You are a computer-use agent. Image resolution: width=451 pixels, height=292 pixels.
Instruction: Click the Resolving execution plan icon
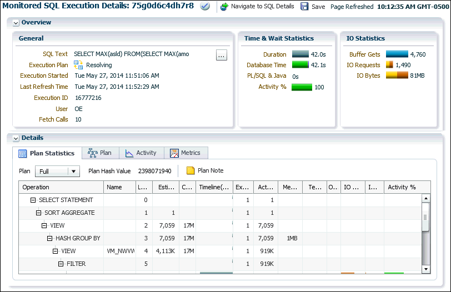click(x=79, y=65)
